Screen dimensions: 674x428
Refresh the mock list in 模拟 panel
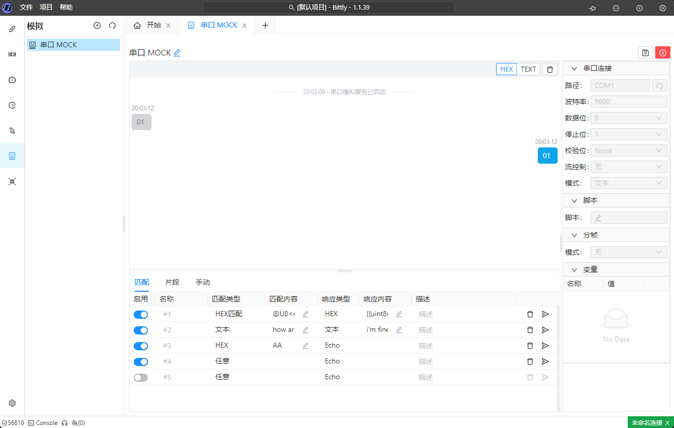112,25
